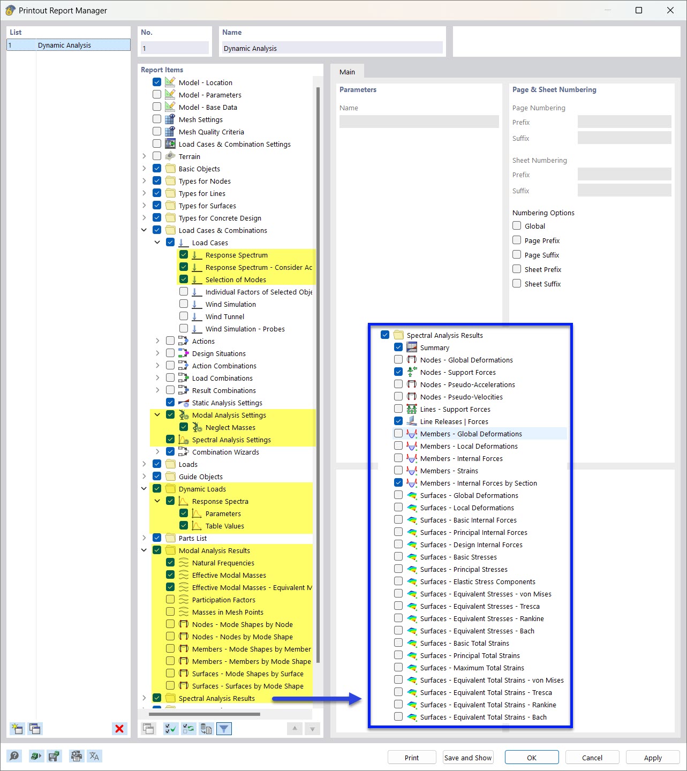
Task: Enable the Global option under Numbering Options
Action: click(x=516, y=225)
